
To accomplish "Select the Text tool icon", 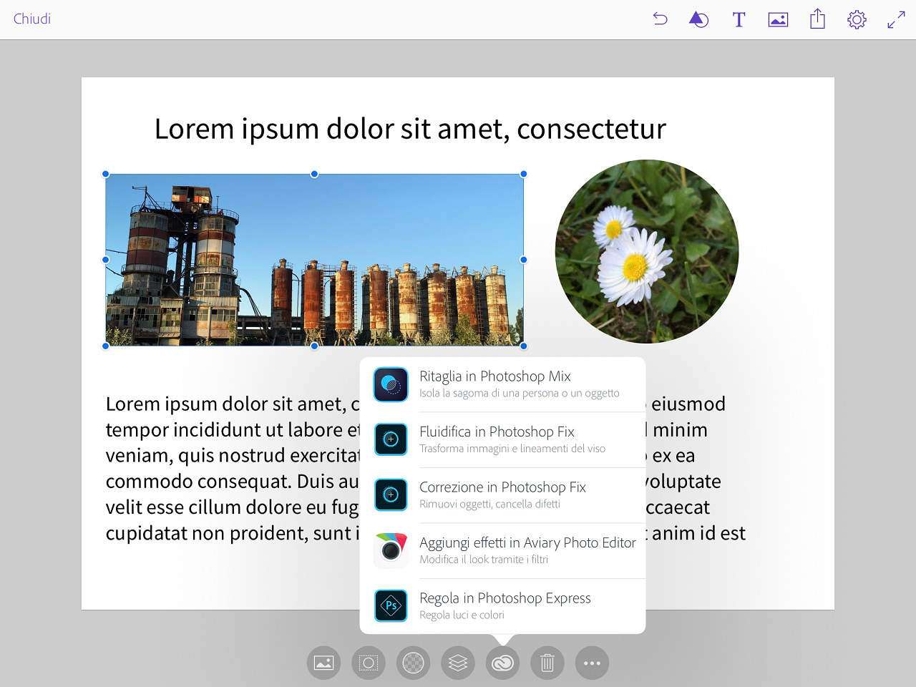I will pos(739,19).
